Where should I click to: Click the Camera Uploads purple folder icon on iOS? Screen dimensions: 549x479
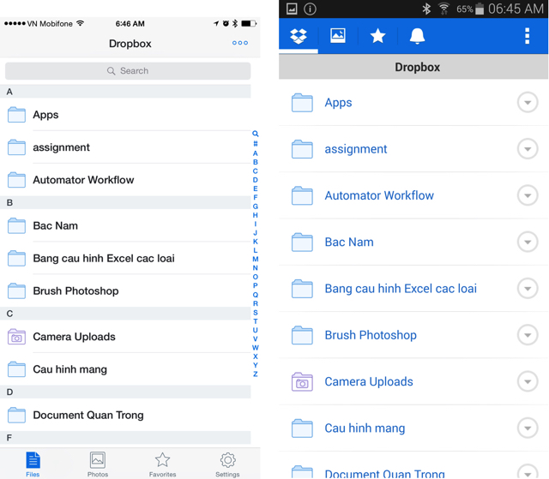[x=16, y=337]
